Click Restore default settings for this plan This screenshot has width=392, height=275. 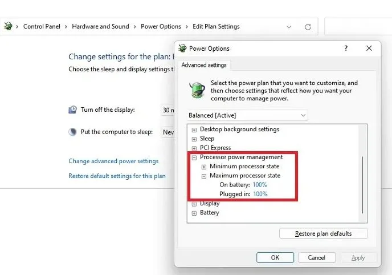pos(117,176)
